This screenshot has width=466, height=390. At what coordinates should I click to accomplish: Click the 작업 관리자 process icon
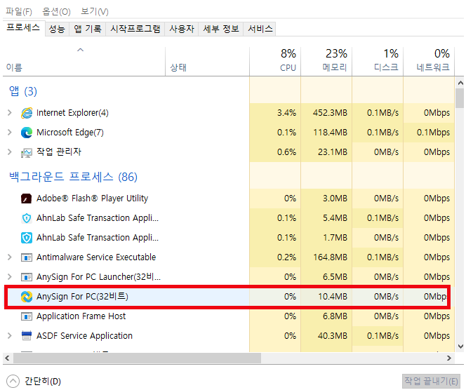(27, 153)
